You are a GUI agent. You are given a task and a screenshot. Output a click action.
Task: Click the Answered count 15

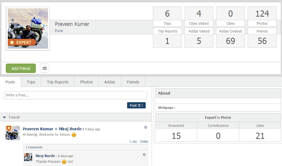(176, 136)
